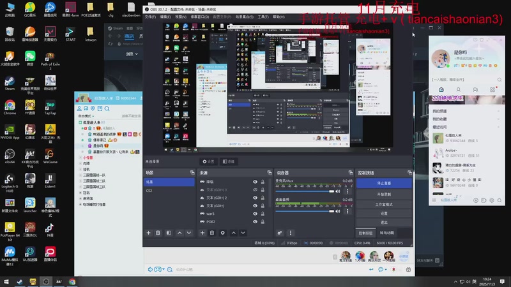Expand 三国雪国战二队 channel in tree
This screenshot has width=511, height=287.
pos(80,181)
